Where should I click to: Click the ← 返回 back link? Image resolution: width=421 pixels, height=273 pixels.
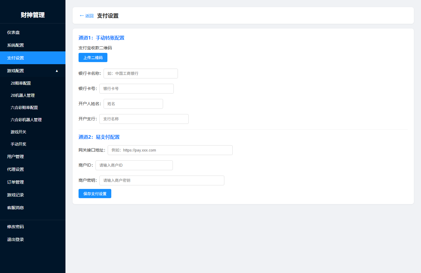tap(86, 16)
